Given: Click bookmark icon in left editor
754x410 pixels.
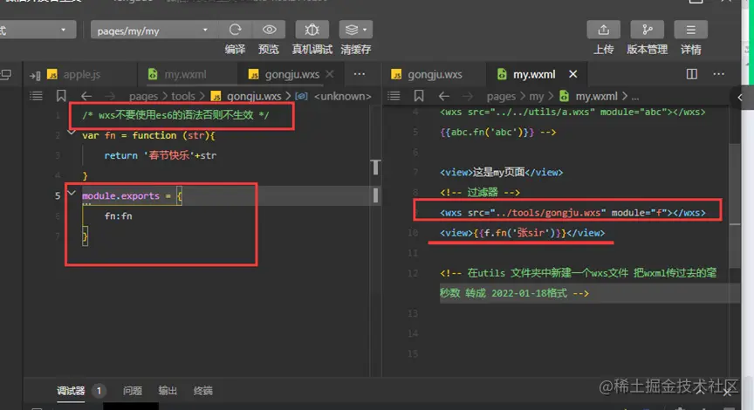Looking at the screenshot, I should pos(61,96).
